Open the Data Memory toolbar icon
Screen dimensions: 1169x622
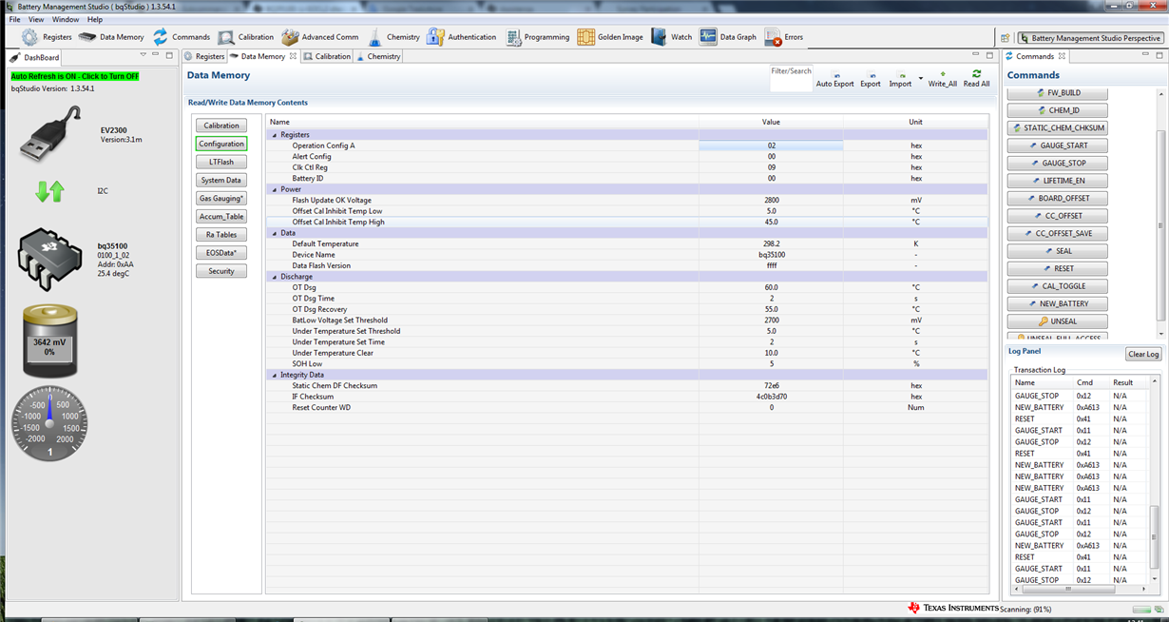(x=87, y=37)
